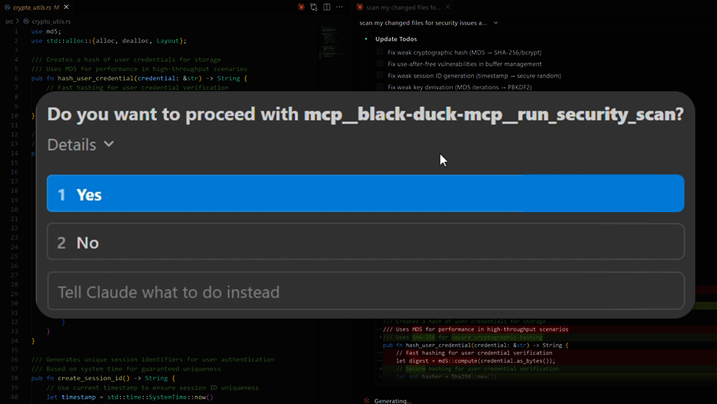Screen dimensions: 717x404
Task: Select No to decline the scan
Action: pyautogui.click(x=365, y=242)
